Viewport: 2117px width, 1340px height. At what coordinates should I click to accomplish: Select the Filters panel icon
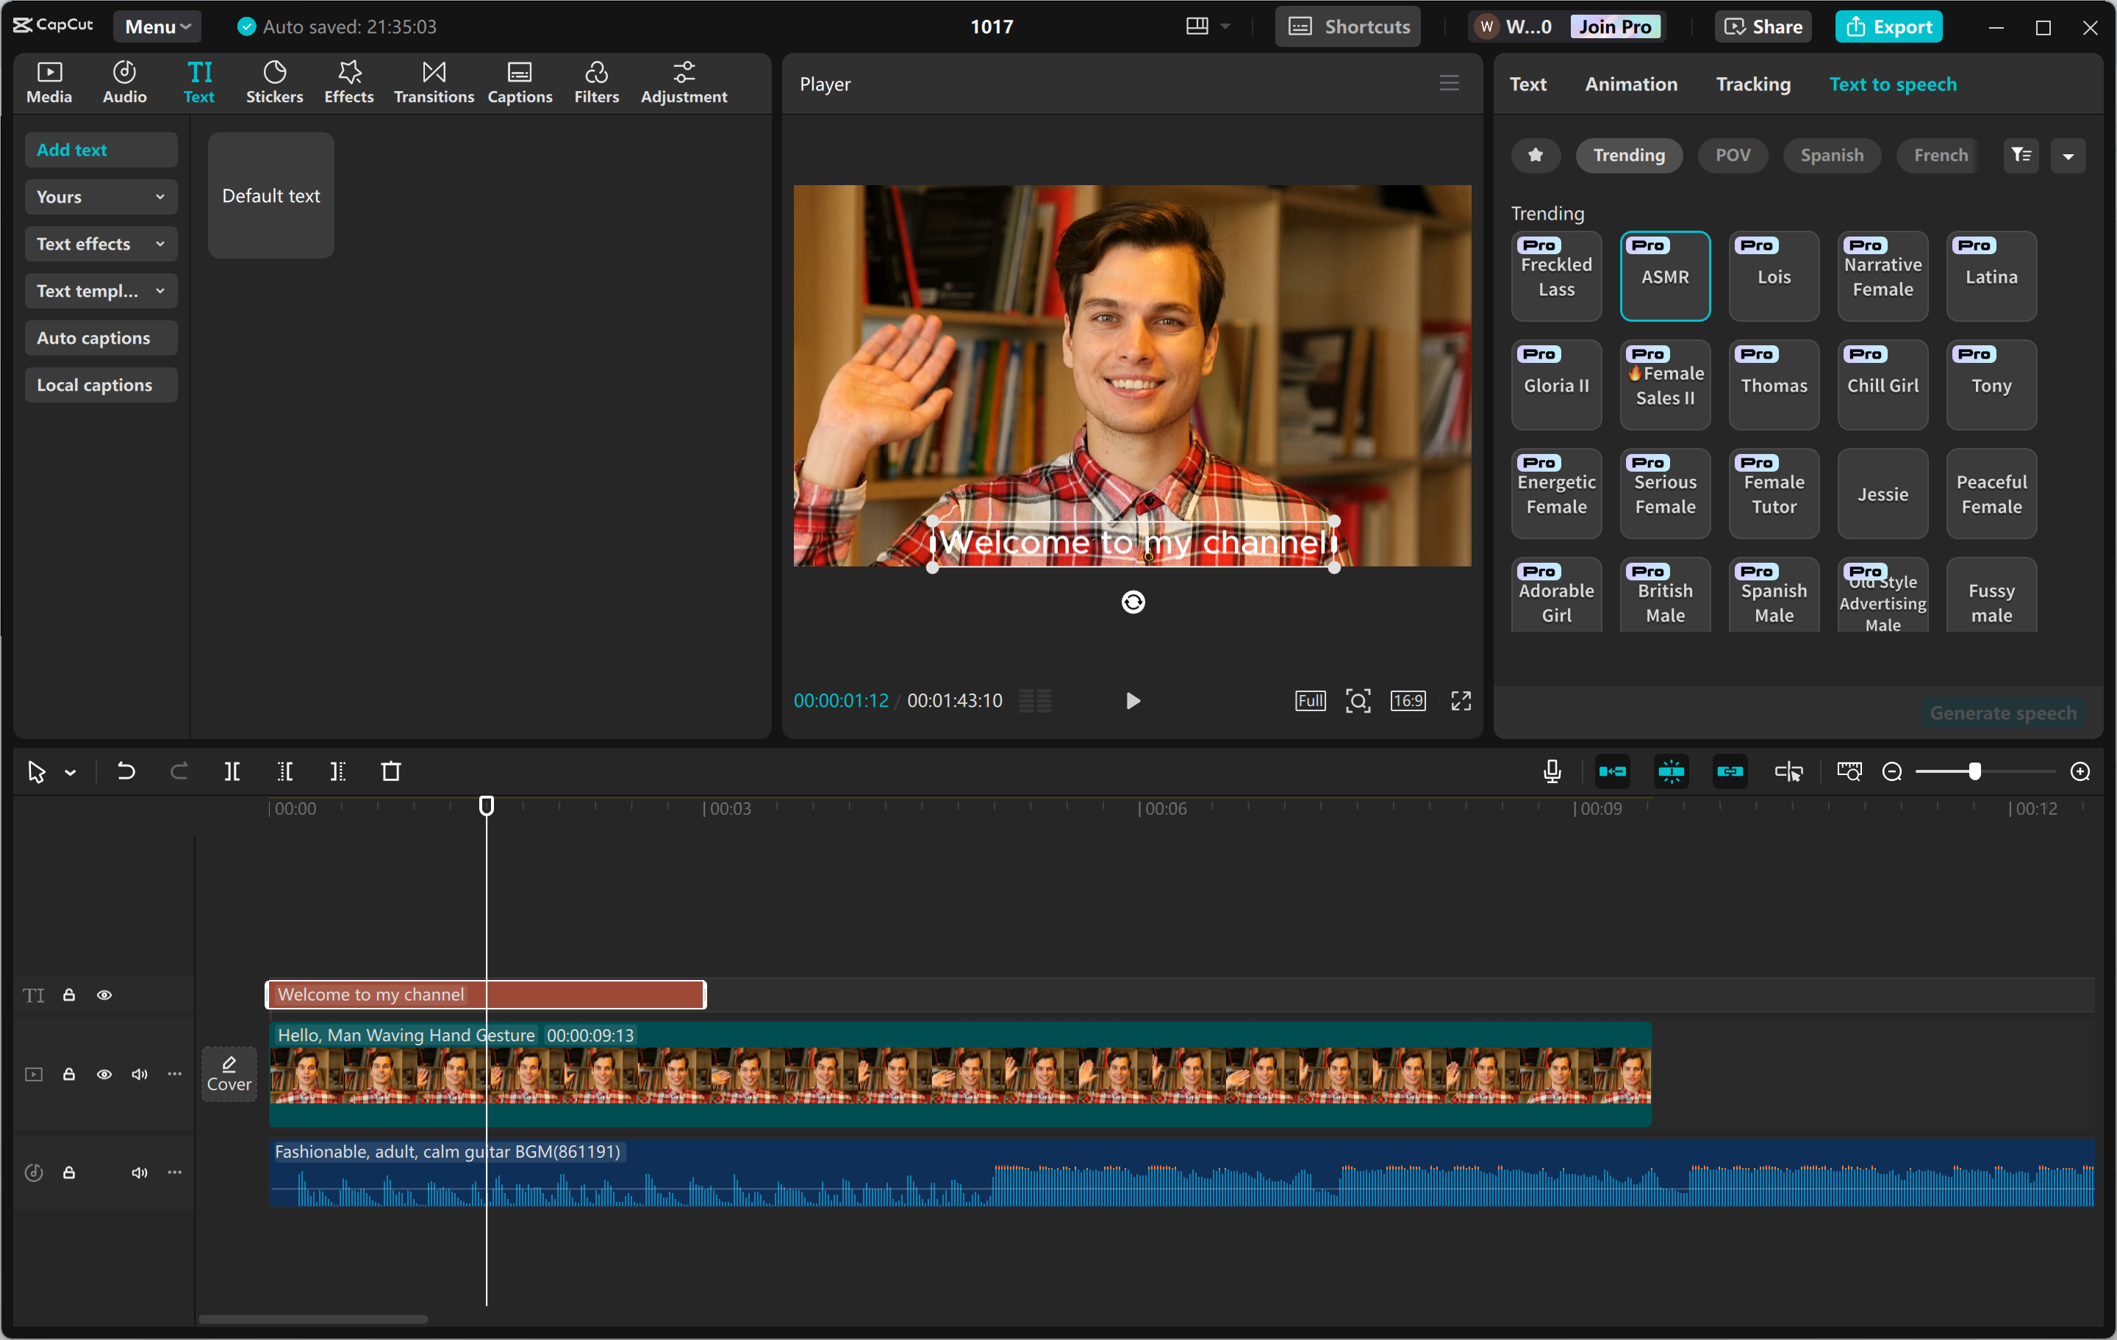pyautogui.click(x=596, y=82)
